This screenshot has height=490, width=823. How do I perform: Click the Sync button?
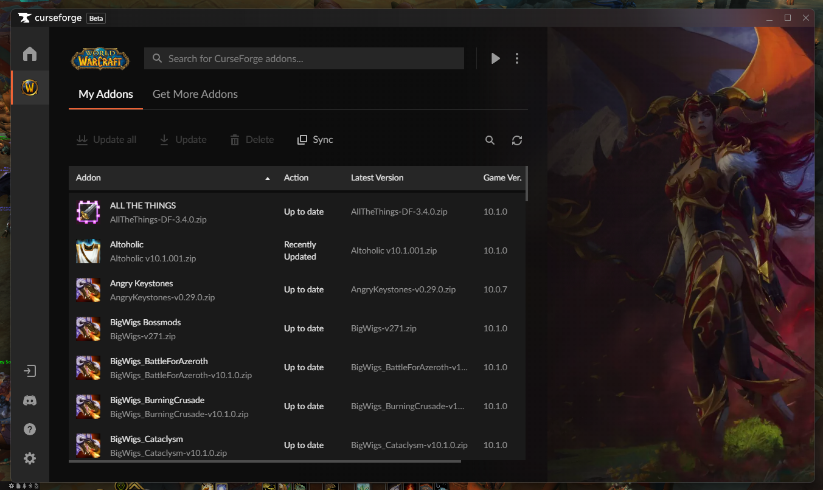(315, 140)
